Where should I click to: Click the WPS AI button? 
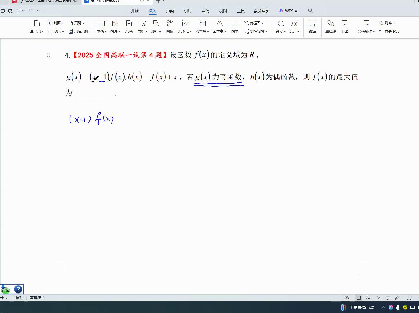[289, 11]
